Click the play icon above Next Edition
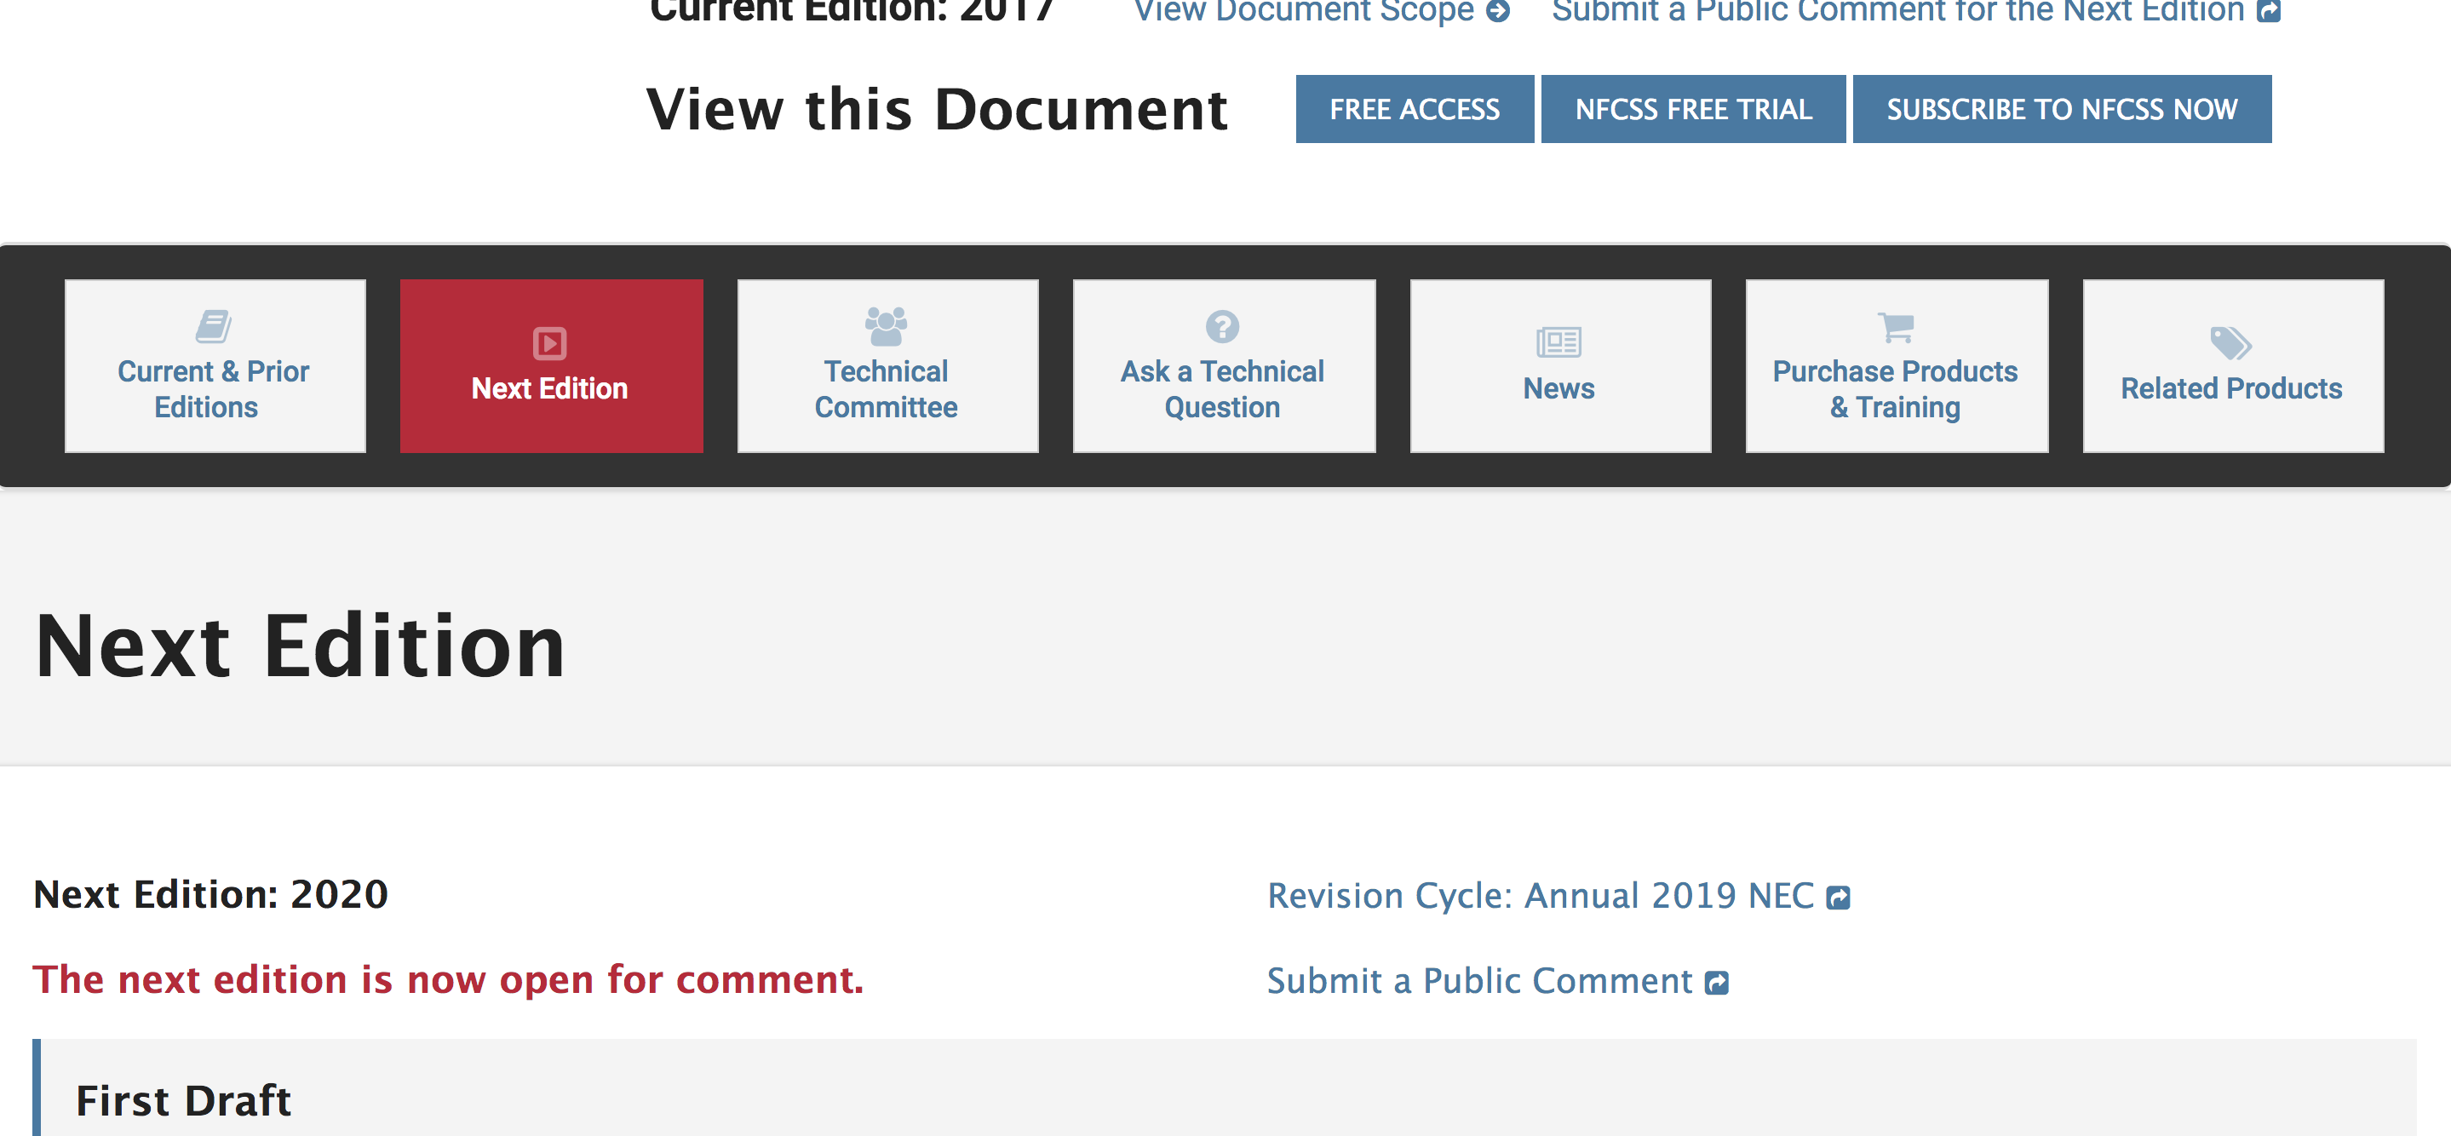The height and width of the screenshot is (1136, 2451). (x=550, y=343)
